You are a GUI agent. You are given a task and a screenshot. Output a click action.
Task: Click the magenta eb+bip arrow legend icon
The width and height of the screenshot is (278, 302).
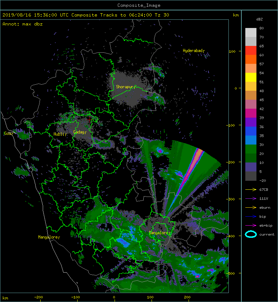coord(251,226)
